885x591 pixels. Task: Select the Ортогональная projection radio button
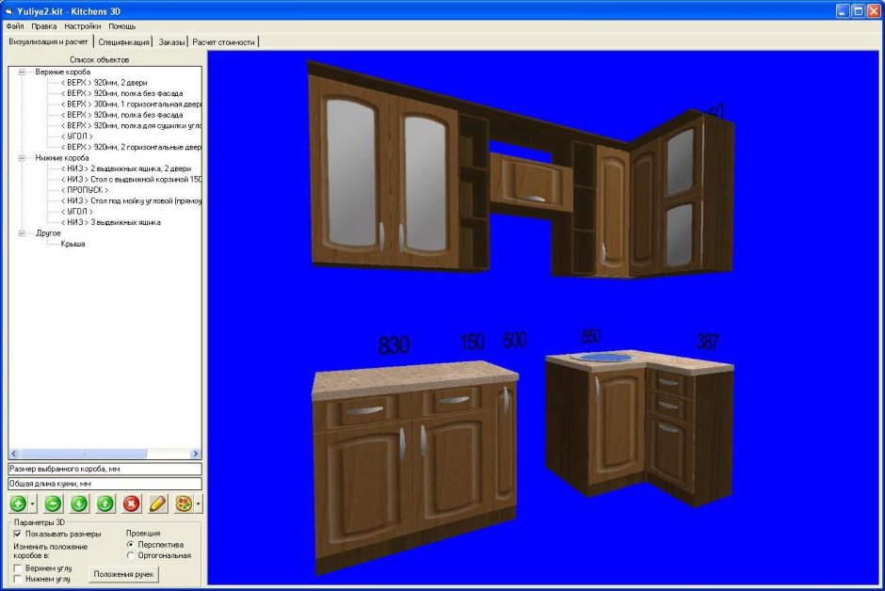pos(130,555)
